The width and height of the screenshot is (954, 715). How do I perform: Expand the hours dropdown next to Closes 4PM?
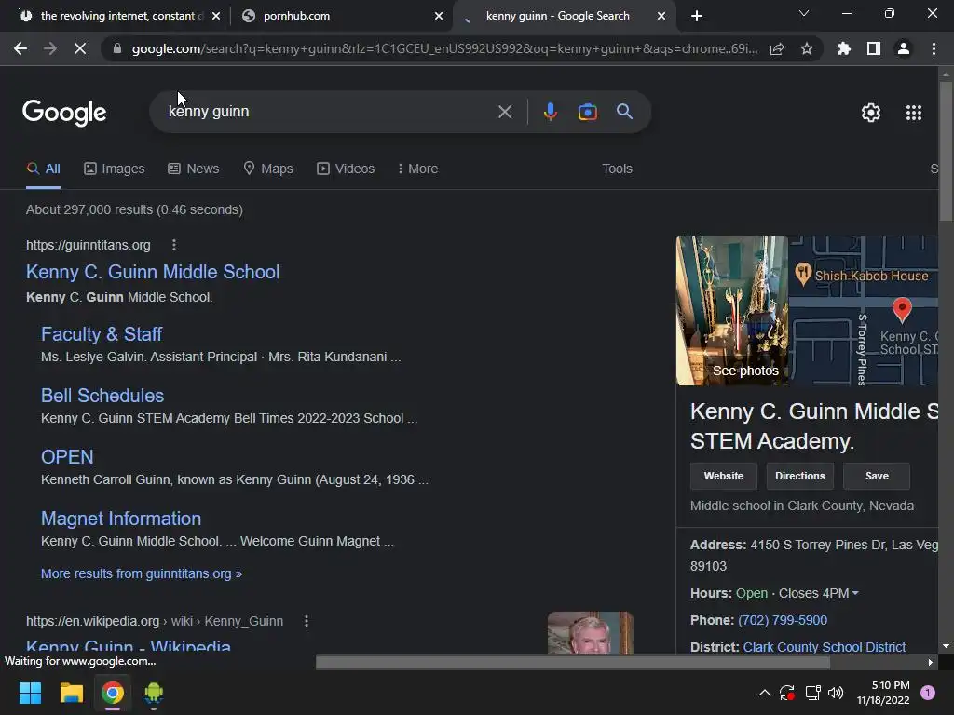tap(855, 593)
